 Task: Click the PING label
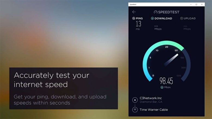[x=139, y=18]
